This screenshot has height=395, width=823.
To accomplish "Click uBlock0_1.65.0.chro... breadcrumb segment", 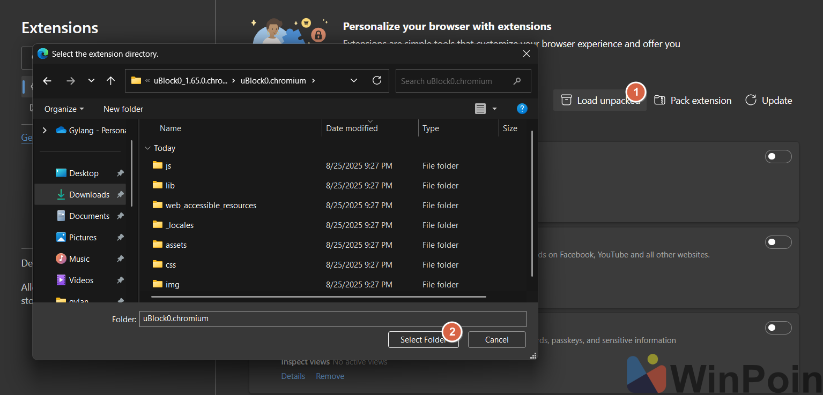I will click(x=190, y=81).
